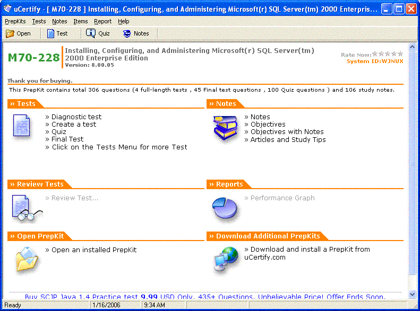Image resolution: width=420 pixels, height=311 pixels.
Task: Open the Tests menu
Action: [39, 21]
